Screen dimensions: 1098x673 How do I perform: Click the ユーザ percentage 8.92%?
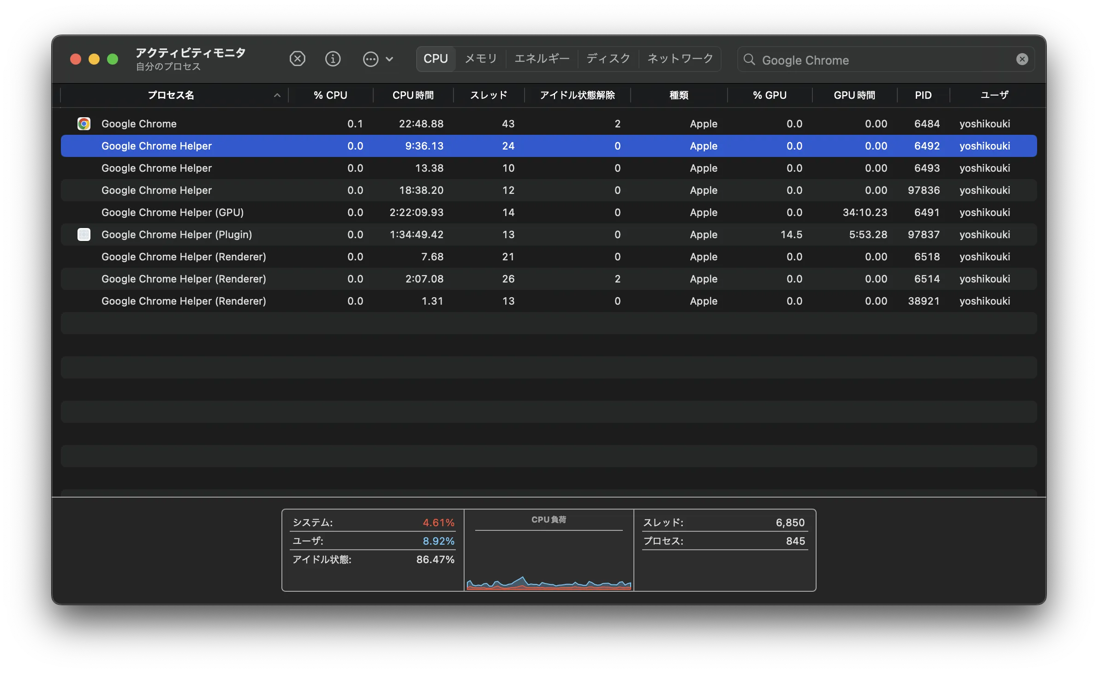439,541
